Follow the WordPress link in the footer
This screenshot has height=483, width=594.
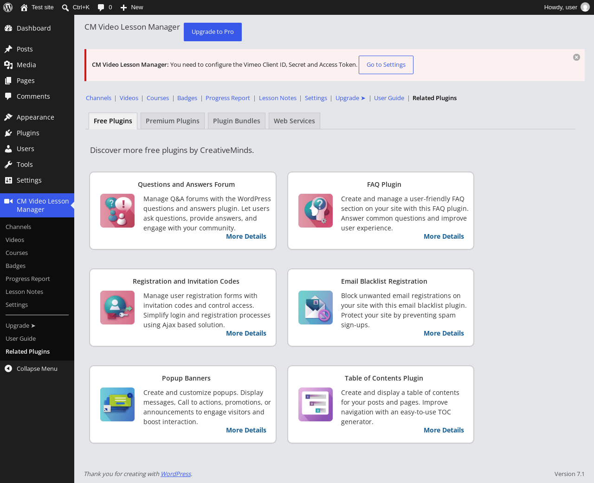pos(176,474)
